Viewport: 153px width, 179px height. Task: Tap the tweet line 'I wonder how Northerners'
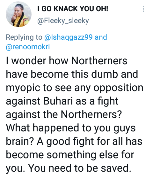(67, 61)
